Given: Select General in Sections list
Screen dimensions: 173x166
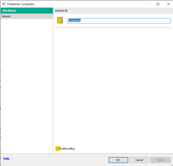Looking at the screenshot, I should pyautogui.click(x=27, y=16).
